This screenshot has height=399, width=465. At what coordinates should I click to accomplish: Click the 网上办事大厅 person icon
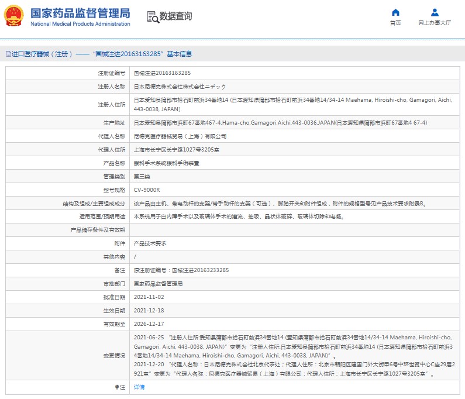click(435, 12)
